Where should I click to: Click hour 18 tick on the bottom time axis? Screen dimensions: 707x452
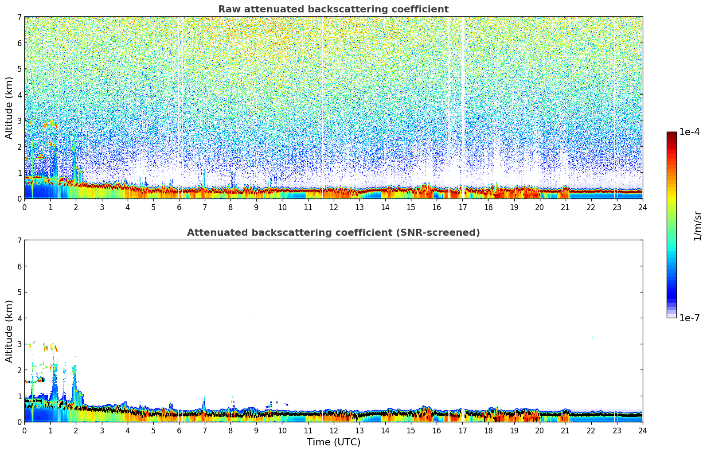488,430
